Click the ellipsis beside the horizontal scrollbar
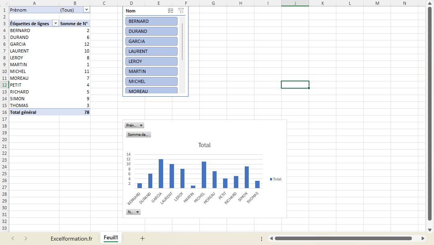Screen dimensions: 434x245 [262, 238]
